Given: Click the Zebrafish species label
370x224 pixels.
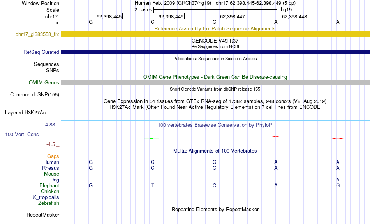Looking at the screenshot, I should click(49, 203).
